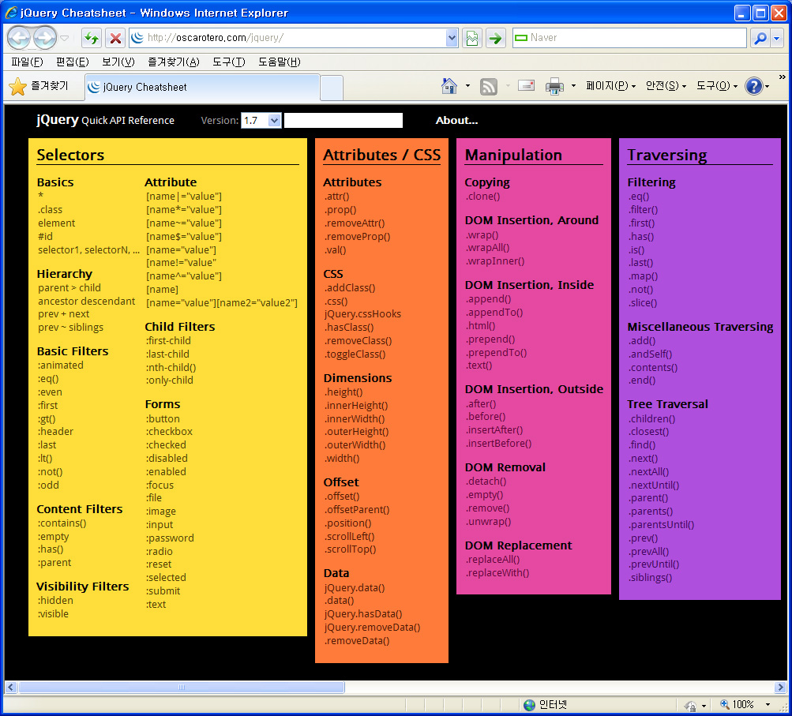Viewport: 792px width, 716px height.
Task: Click the search magnifier icon
Action: pos(760,38)
